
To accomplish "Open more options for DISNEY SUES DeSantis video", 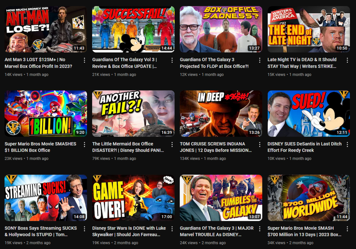I will [x=347, y=145].
